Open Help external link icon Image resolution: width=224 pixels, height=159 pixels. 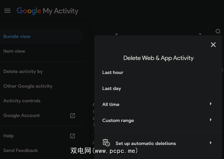click(x=73, y=136)
